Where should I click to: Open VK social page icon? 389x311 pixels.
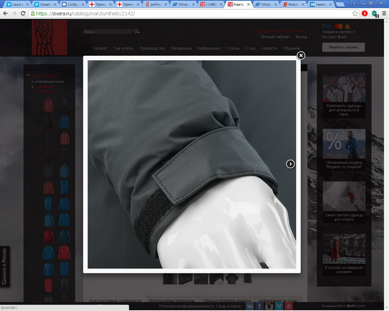pyautogui.click(x=250, y=306)
